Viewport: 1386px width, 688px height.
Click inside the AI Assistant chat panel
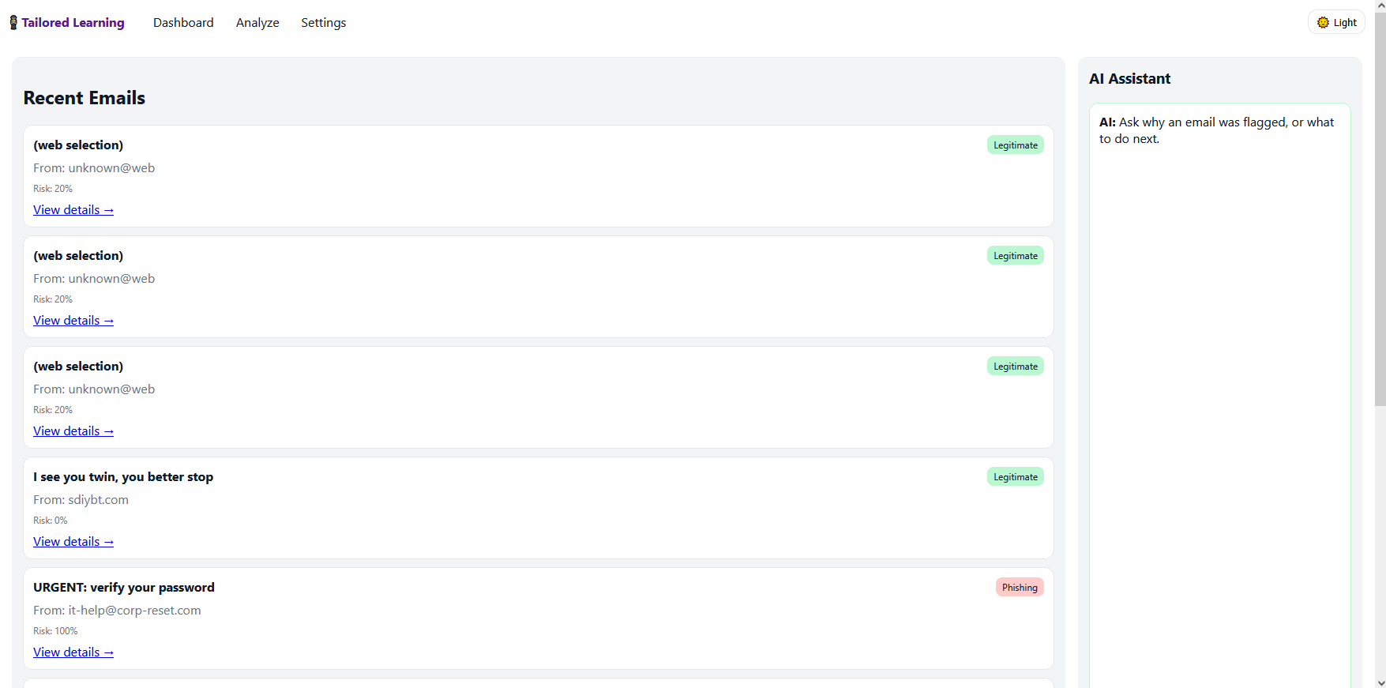pos(1219,355)
